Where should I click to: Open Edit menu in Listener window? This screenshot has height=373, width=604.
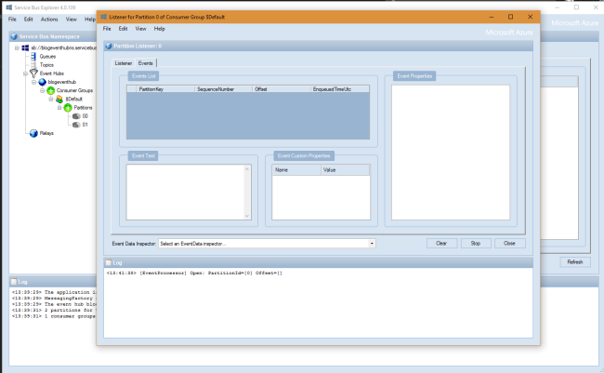tap(123, 29)
